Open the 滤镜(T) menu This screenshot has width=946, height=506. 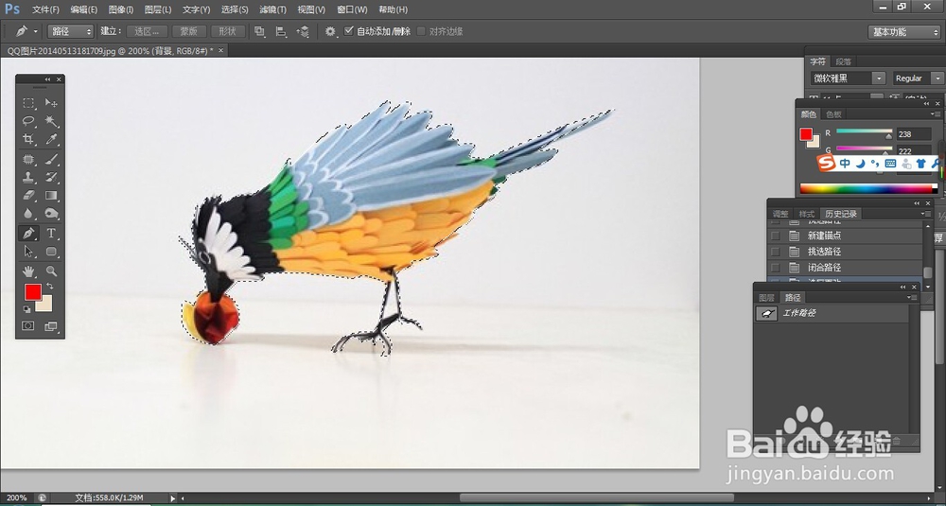tap(272, 9)
